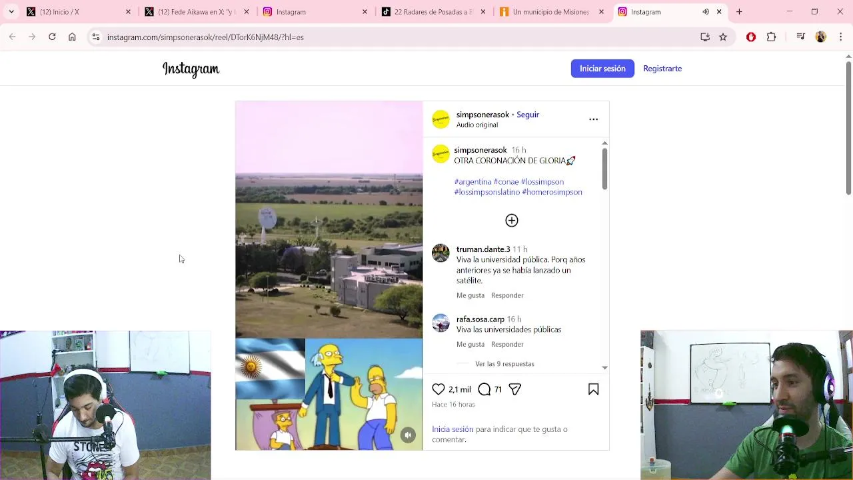Click the Instagram logo

[191, 69]
